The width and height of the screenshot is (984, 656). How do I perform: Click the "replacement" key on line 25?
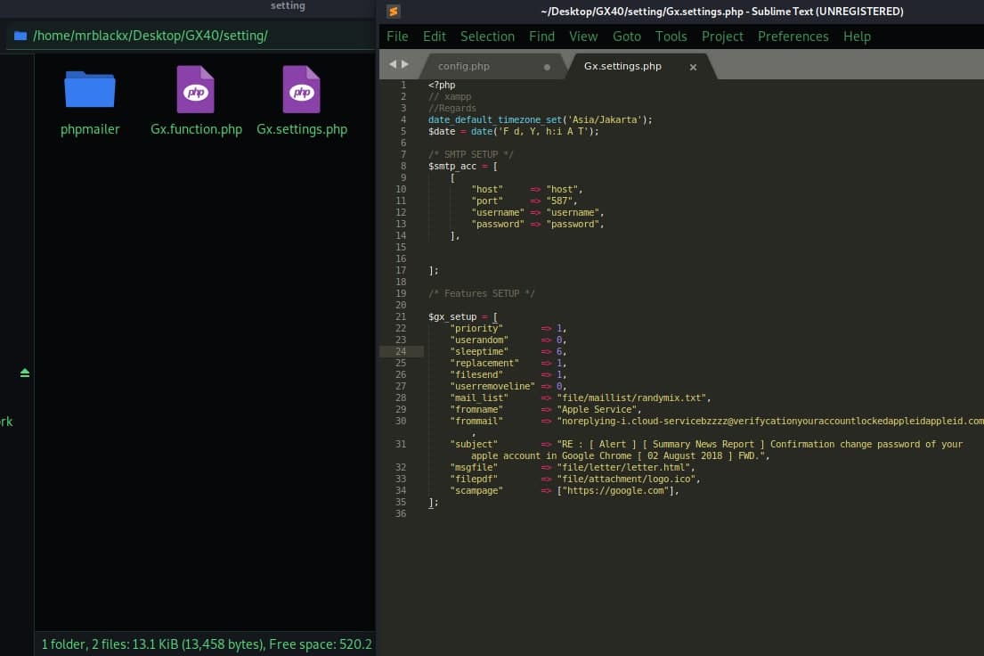click(x=484, y=363)
